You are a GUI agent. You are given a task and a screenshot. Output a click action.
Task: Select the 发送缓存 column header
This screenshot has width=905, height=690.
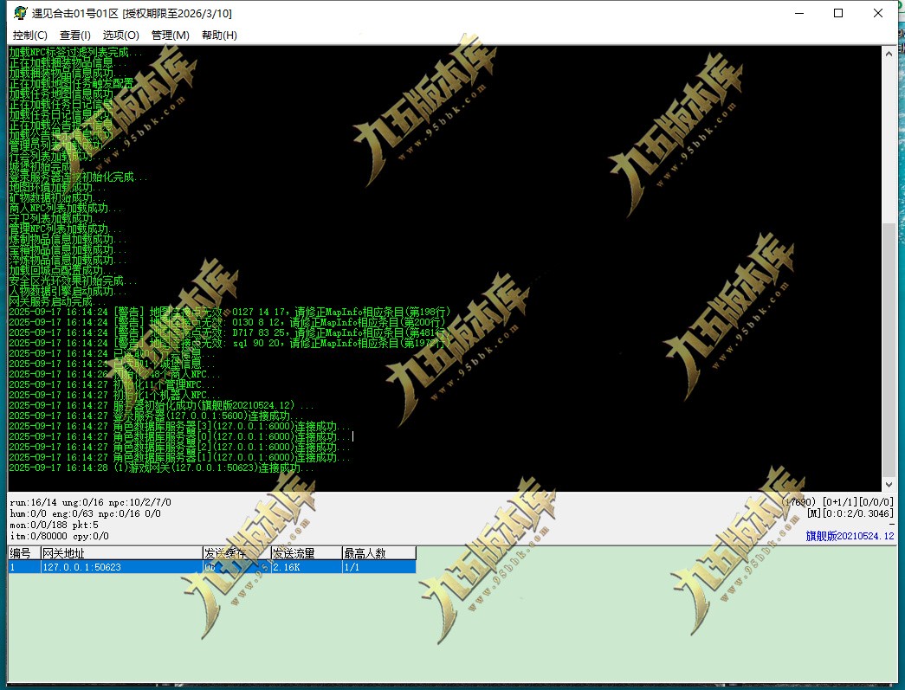236,553
